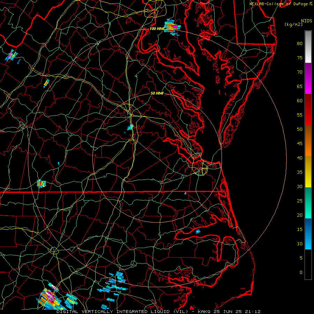Image resolution: width=314 pixels, height=314 pixels.
Task: Click the 45 value on the color scale
Action: pos(300,144)
